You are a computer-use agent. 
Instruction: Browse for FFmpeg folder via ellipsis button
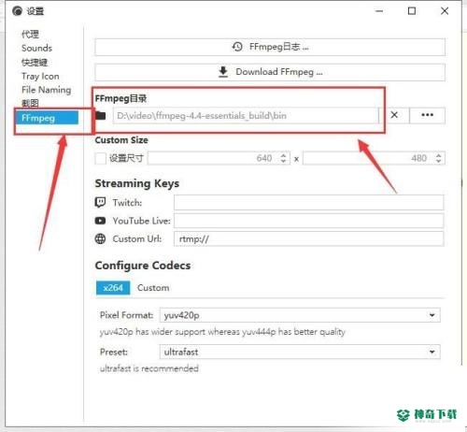point(427,115)
